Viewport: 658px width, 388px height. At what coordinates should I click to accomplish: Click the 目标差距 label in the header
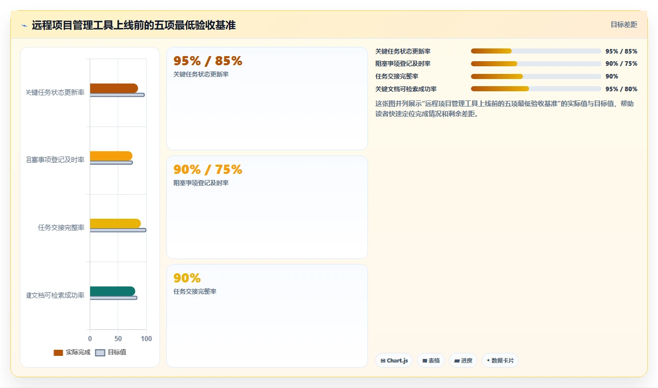pyautogui.click(x=624, y=24)
